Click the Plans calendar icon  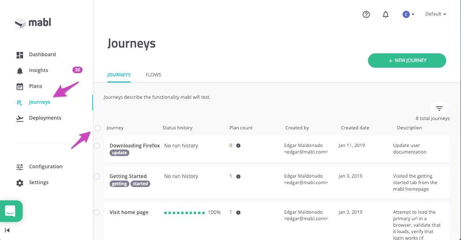click(x=20, y=86)
